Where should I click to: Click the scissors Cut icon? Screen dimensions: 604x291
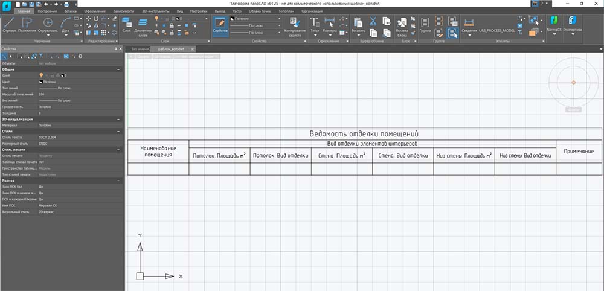click(373, 21)
